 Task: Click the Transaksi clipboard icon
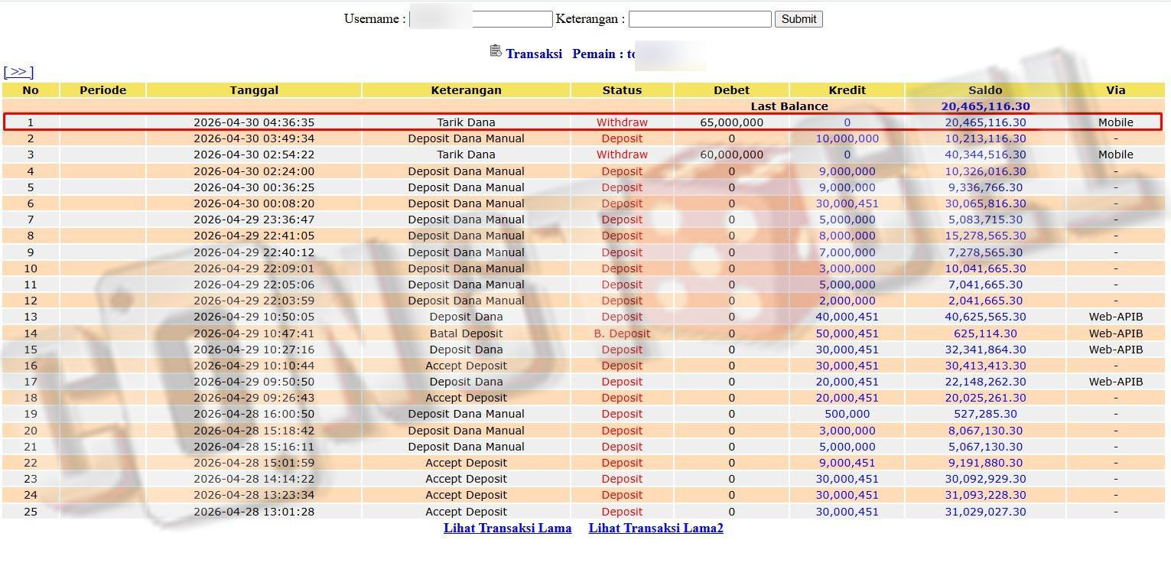tap(496, 50)
